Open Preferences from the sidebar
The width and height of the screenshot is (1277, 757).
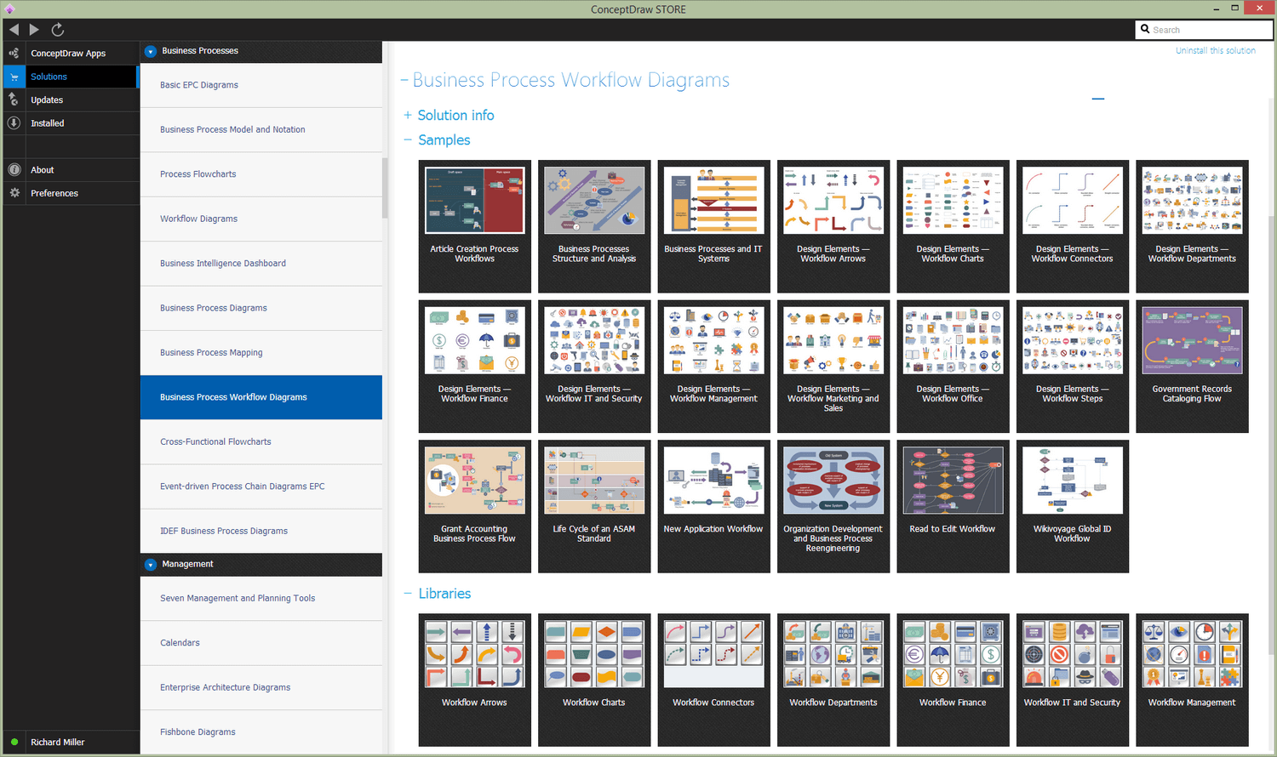pos(72,193)
